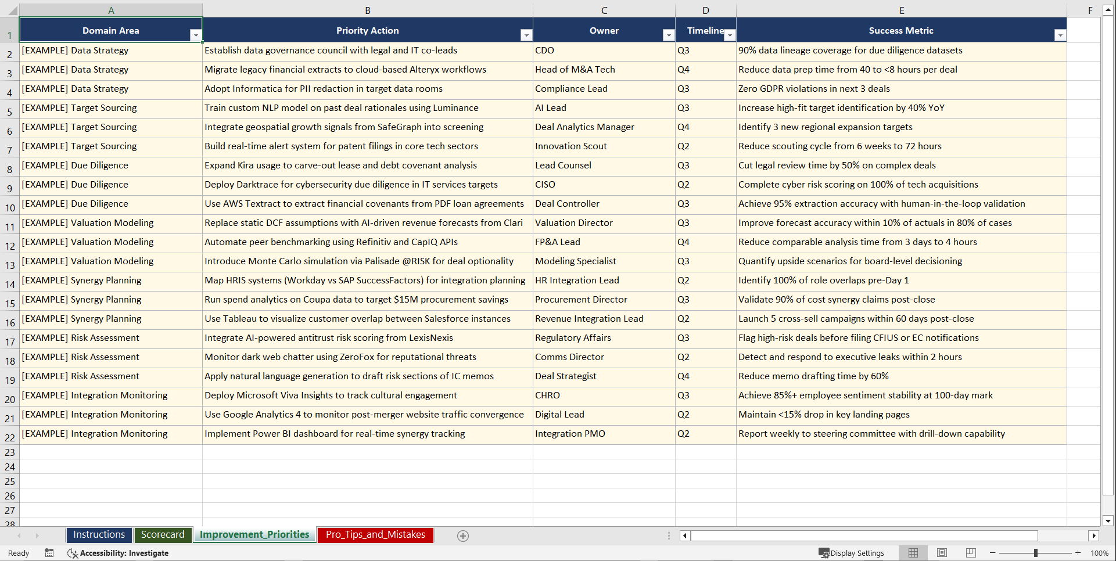The width and height of the screenshot is (1116, 561).
Task: Switch to the Scorecard sheet
Action: (x=163, y=534)
